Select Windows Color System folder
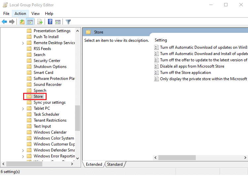248x177 pixels. tap(54, 138)
